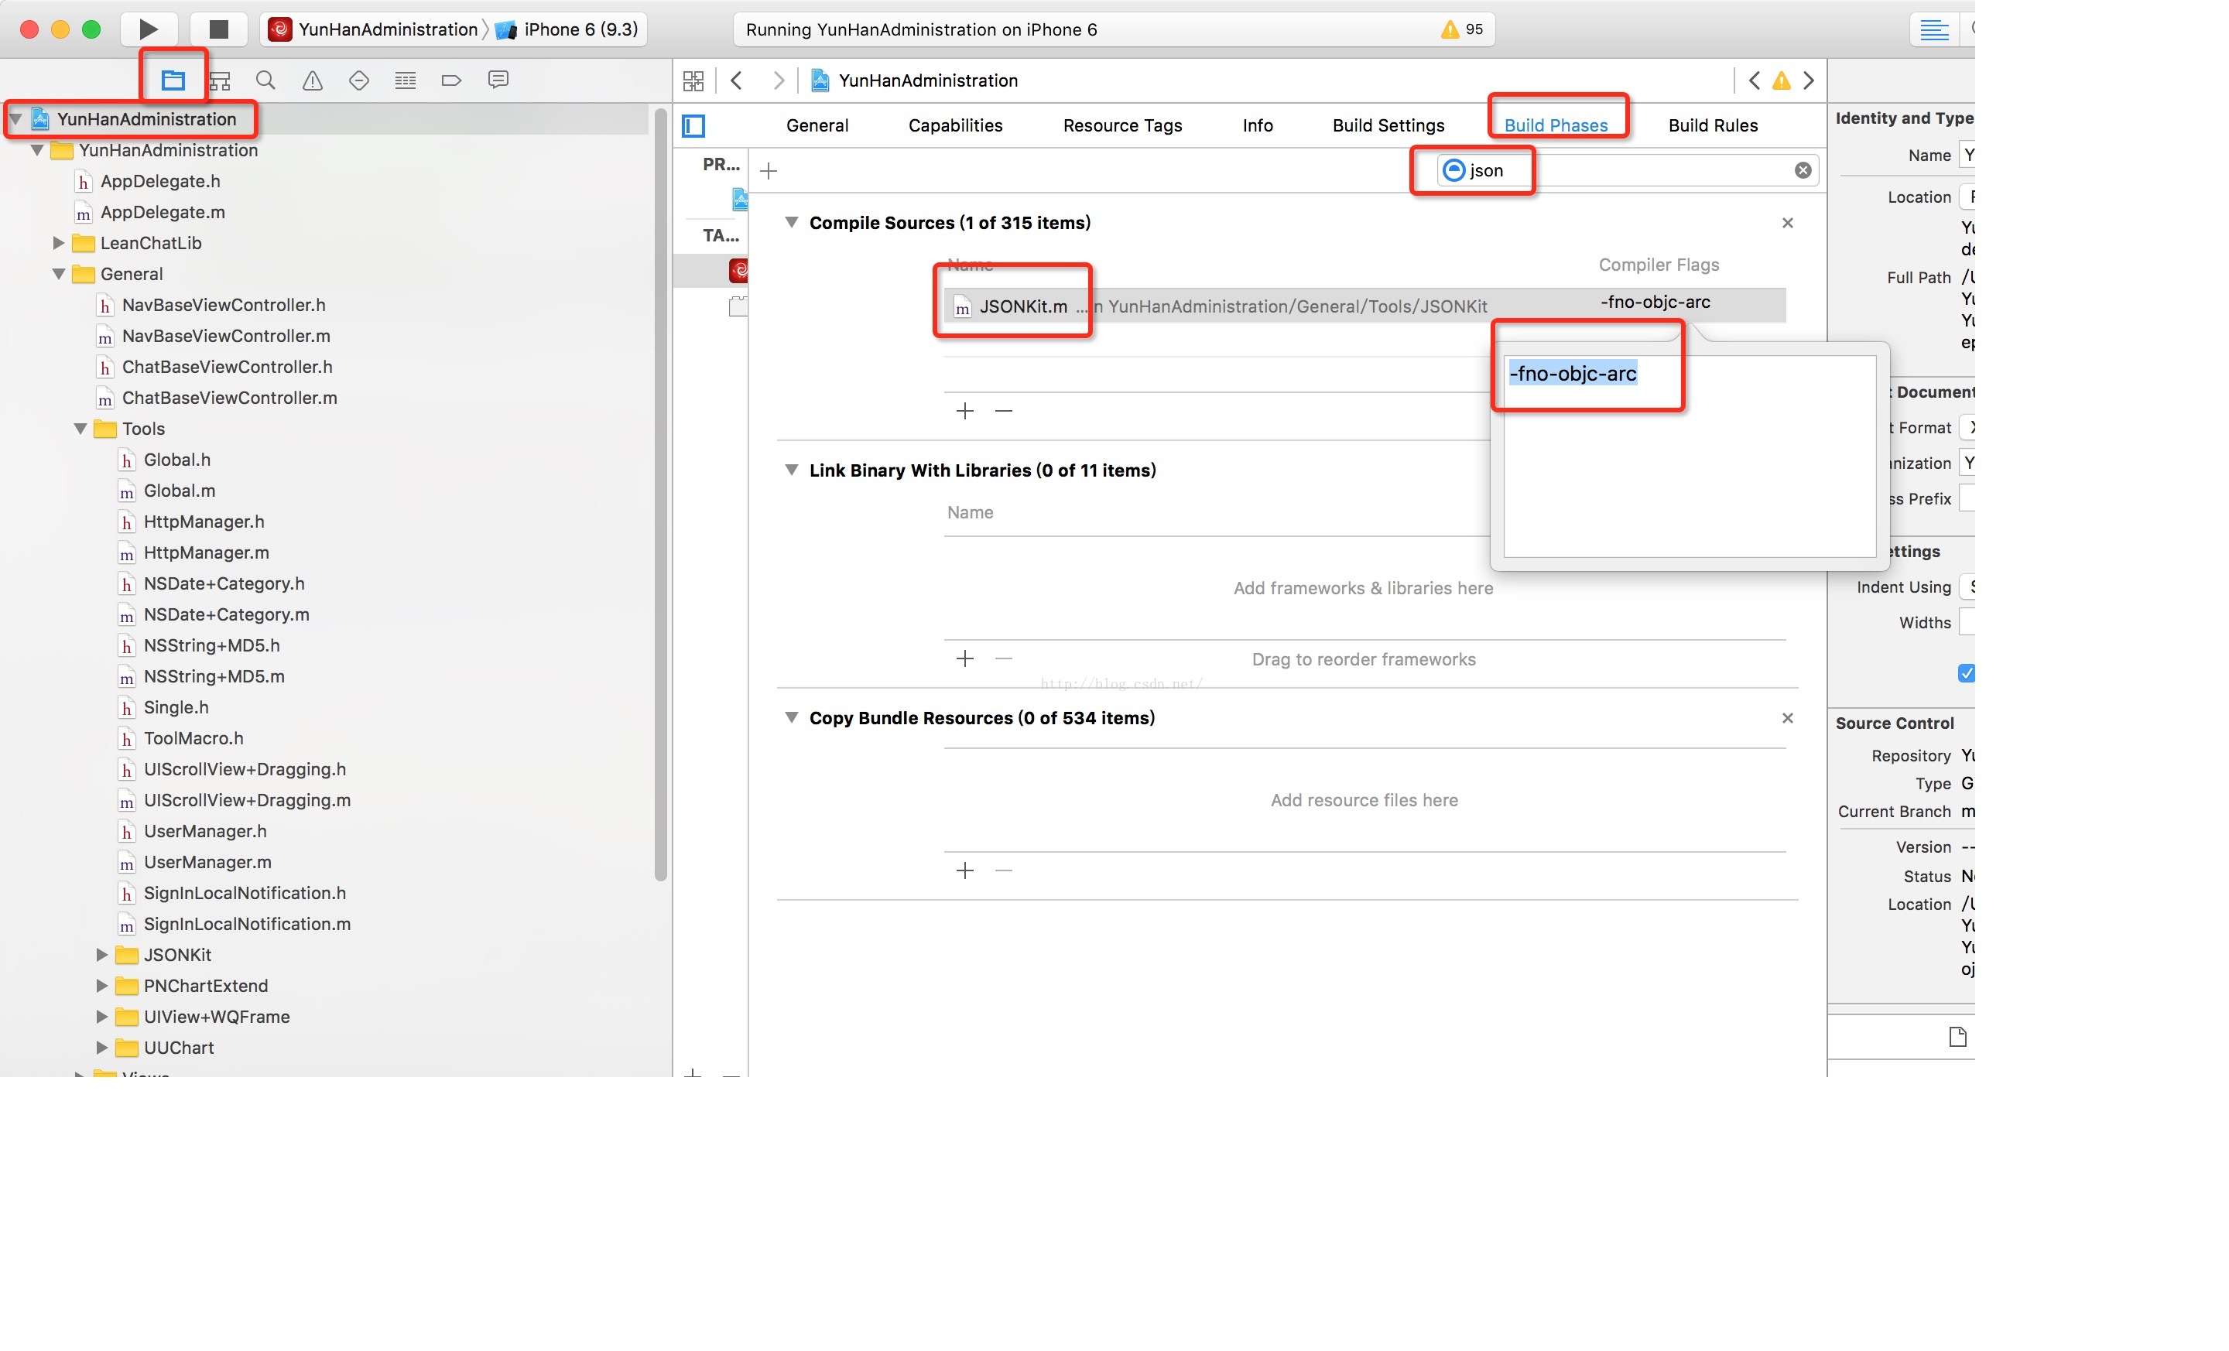This screenshot has width=2229, height=1351.
Task: Remove the Compile Sources phase with X
Action: (x=1788, y=222)
